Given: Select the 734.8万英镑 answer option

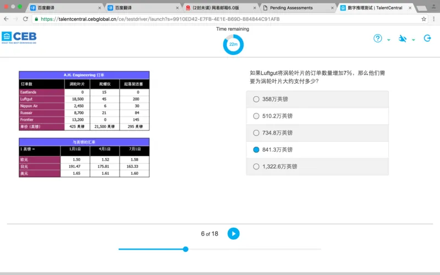Looking at the screenshot, I should point(317,133).
